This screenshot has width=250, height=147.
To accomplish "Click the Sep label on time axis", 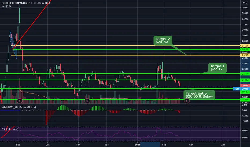I will click(x=18, y=145).
